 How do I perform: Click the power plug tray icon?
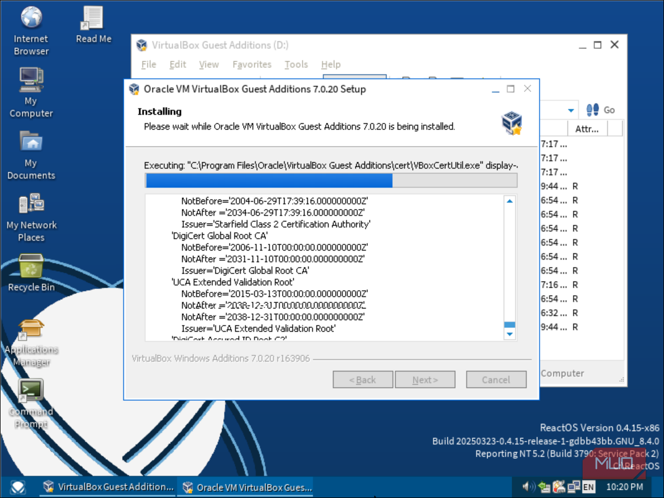point(559,486)
